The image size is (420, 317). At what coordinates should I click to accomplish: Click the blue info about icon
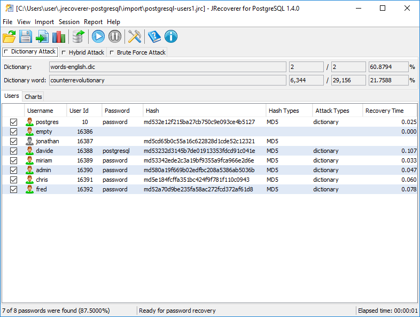pyautogui.click(x=171, y=37)
